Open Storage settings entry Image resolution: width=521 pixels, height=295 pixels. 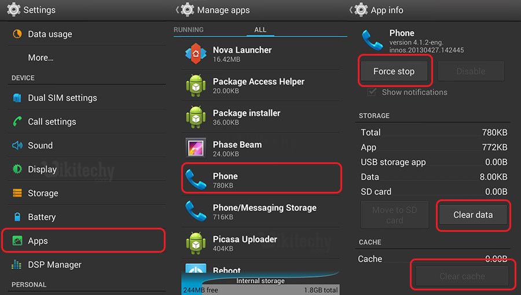(x=87, y=193)
